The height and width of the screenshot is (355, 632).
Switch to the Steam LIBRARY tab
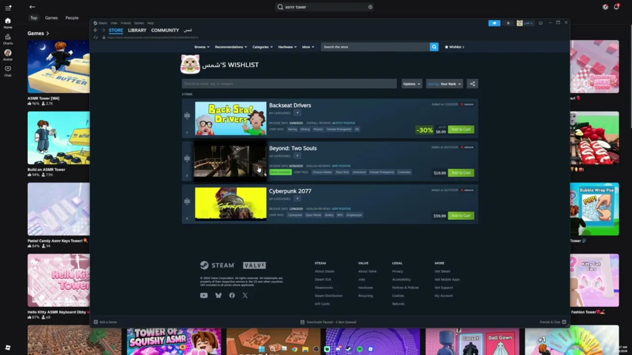pyautogui.click(x=137, y=30)
